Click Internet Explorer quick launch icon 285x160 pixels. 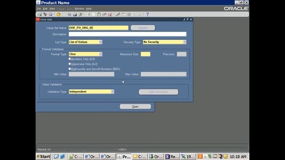point(62,156)
